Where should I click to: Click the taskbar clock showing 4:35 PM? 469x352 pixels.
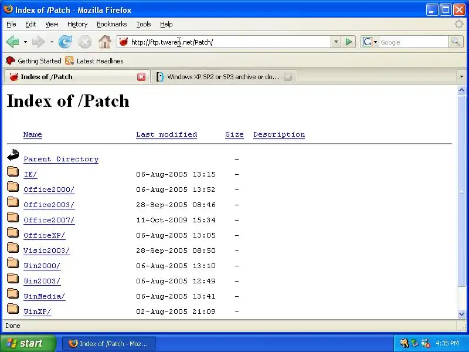point(447,343)
